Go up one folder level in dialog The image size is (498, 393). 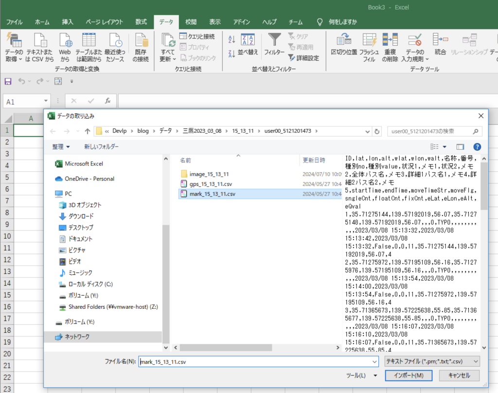pyautogui.click(x=88, y=131)
